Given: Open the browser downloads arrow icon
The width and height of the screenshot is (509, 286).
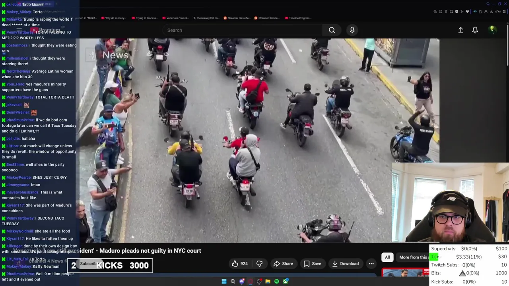Looking at the screenshot, I should (491, 12).
